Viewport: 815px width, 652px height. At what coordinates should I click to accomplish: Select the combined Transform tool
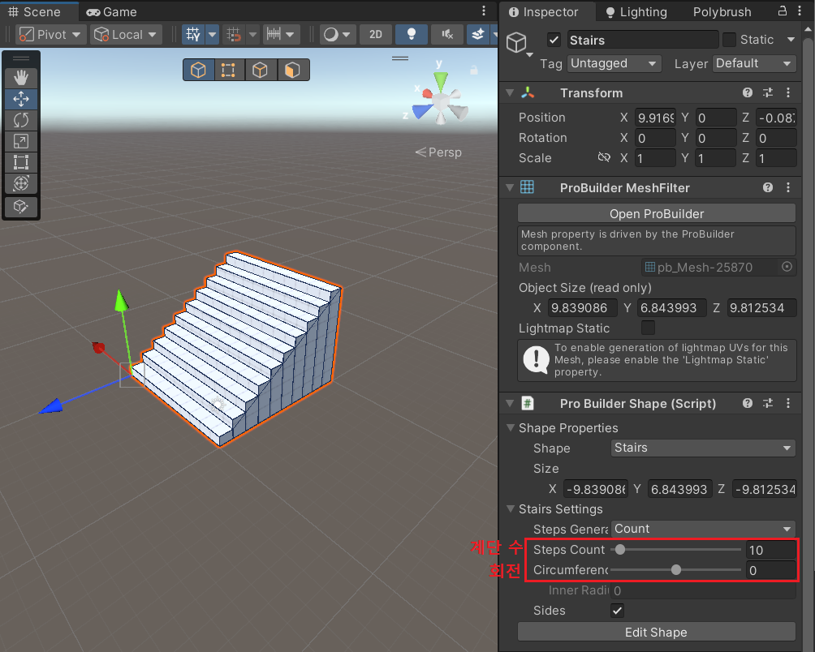pos(21,183)
